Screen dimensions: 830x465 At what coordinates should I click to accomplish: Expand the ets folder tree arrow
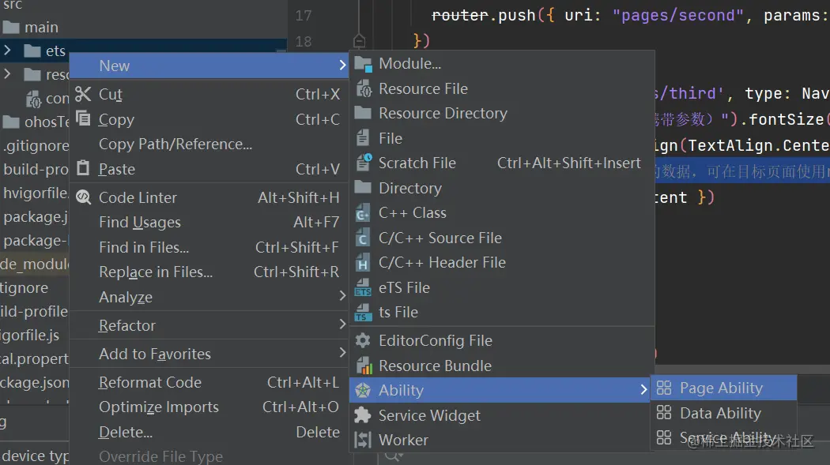(x=7, y=51)
